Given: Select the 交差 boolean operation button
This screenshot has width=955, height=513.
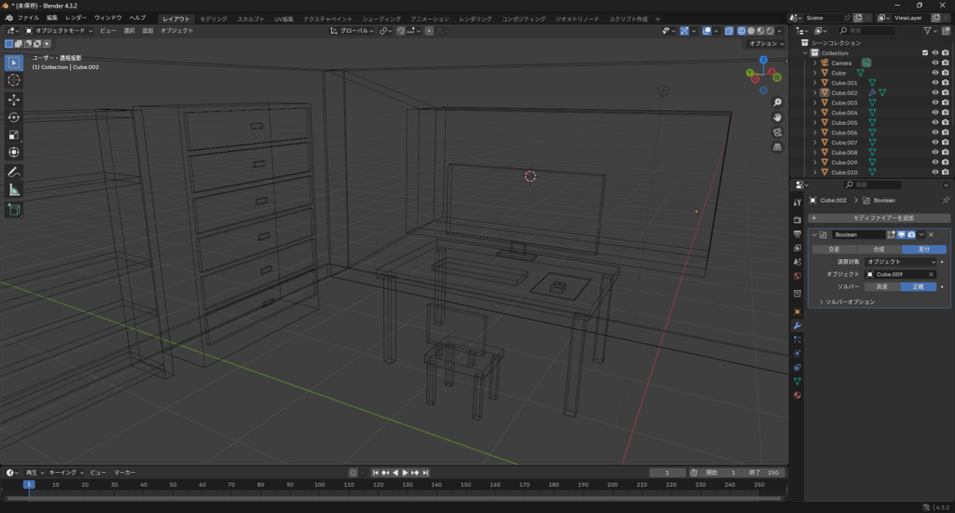Looking at the screenshot, I should [834, 249].
